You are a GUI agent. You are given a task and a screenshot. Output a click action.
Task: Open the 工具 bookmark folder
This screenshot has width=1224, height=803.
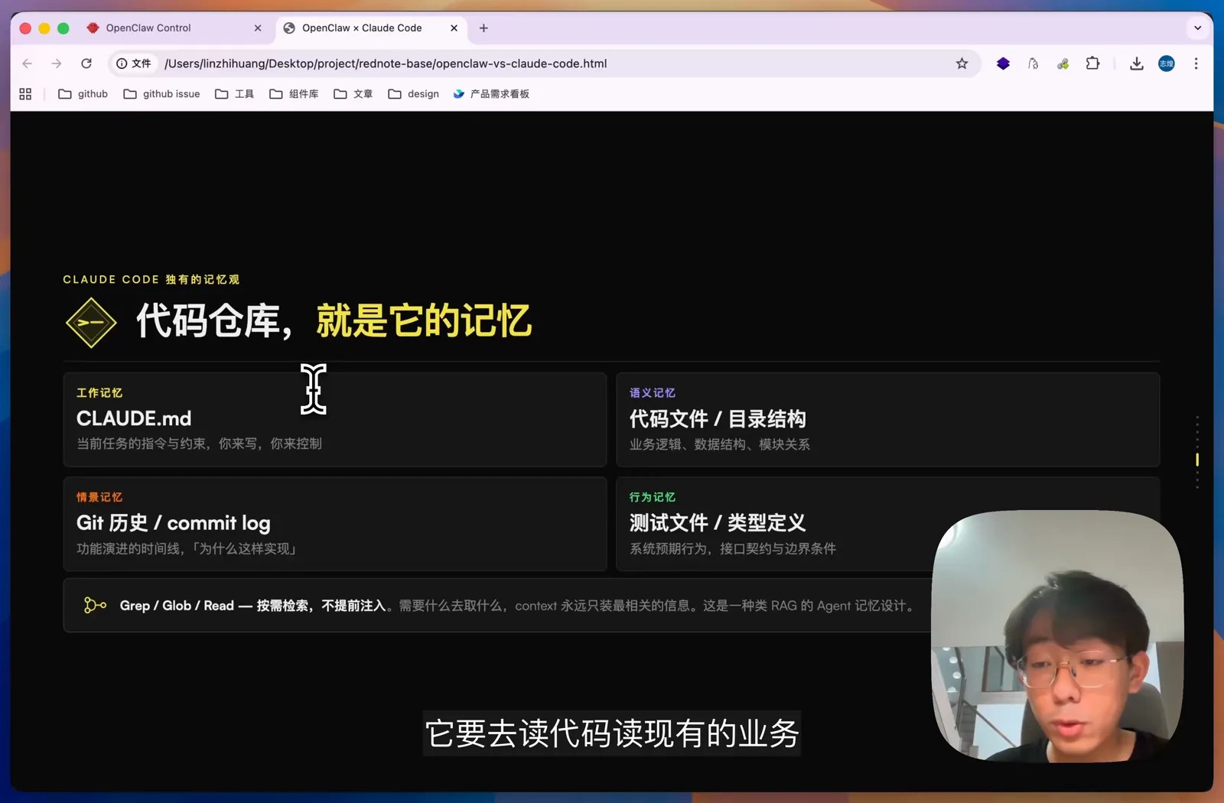click(234, 94)
